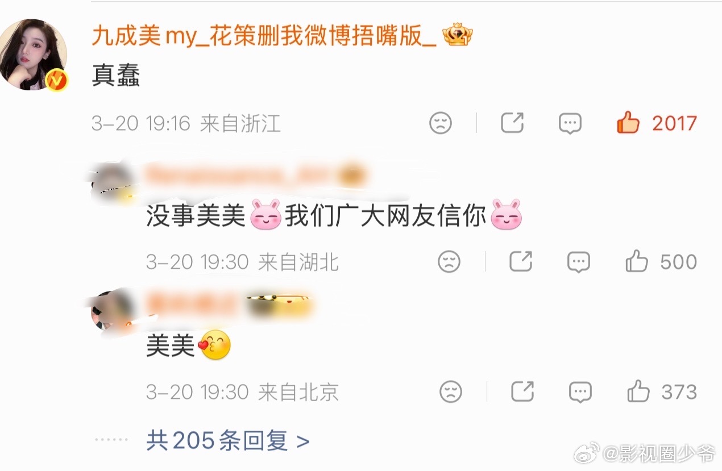722x471 pixels.
Task: Reply to the 美美 kiss emoji comment
Action: [580, 392]
